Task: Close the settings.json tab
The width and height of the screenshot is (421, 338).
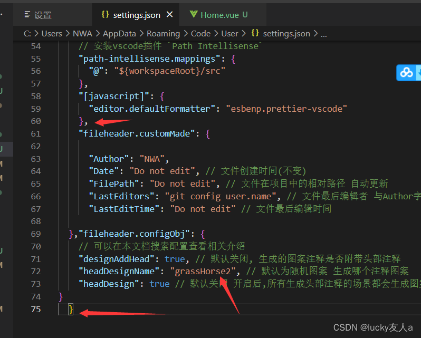Action: click(169, 14)
